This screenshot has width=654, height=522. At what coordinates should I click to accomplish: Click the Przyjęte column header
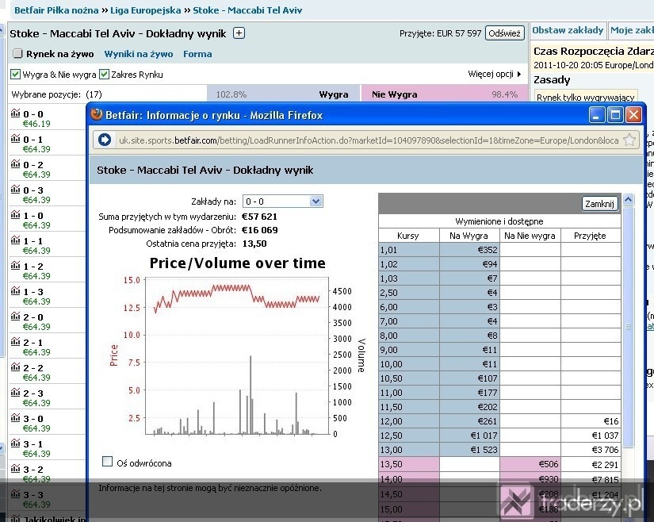[x=590, y=236]
